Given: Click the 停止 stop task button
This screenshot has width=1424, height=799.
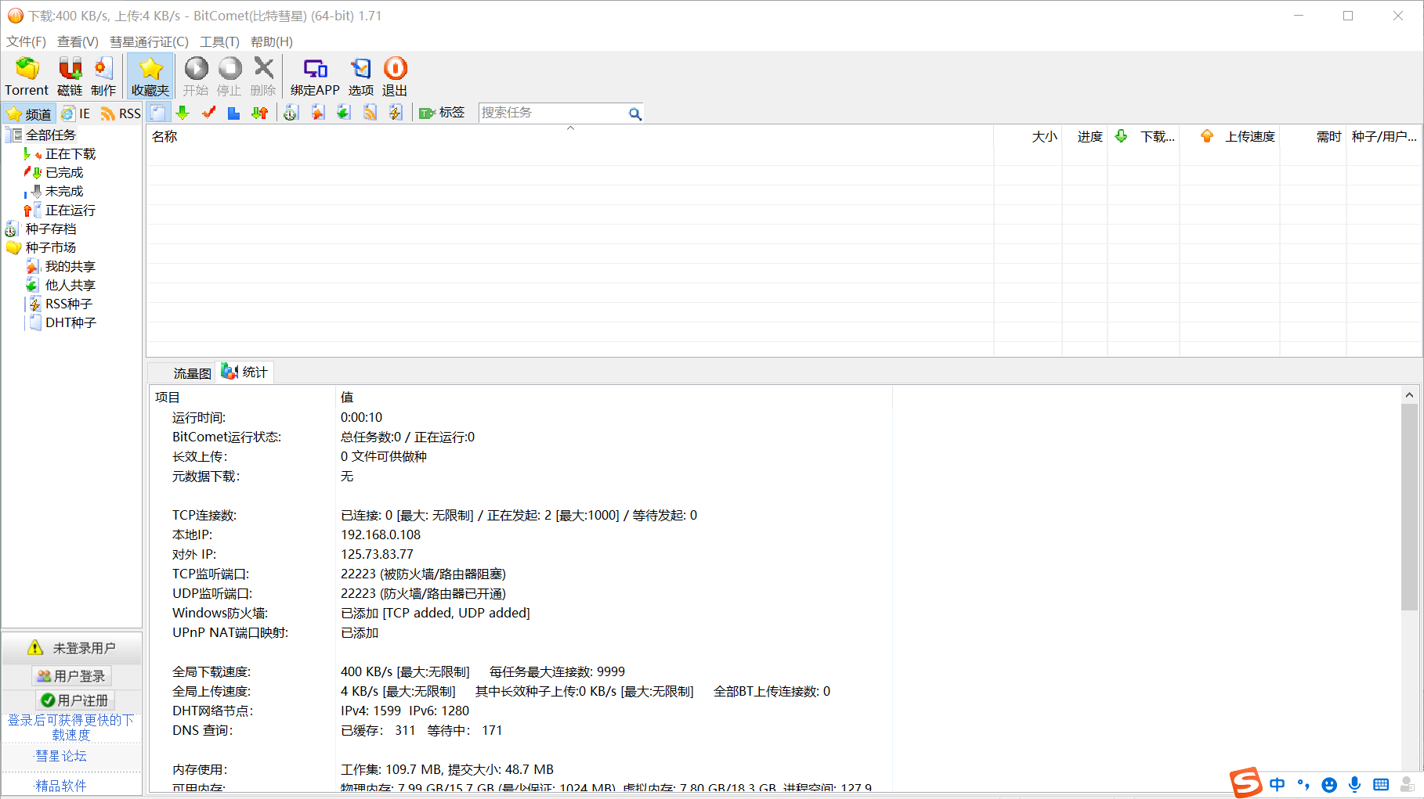Looking at the screenshot, I should (230, 77).
